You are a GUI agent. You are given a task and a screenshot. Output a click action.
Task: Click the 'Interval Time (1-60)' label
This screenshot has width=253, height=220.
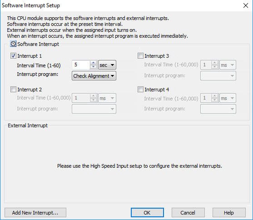pyautogui.click(x=39, y=65)
